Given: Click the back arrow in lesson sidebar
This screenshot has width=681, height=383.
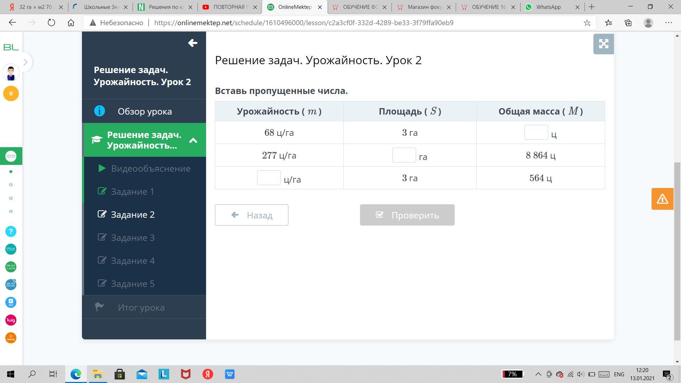Looking at the screenshot, I should (193, 43).
